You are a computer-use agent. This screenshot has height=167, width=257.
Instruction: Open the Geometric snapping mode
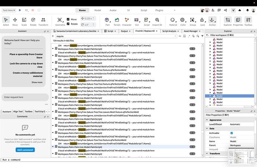point(60,22)
